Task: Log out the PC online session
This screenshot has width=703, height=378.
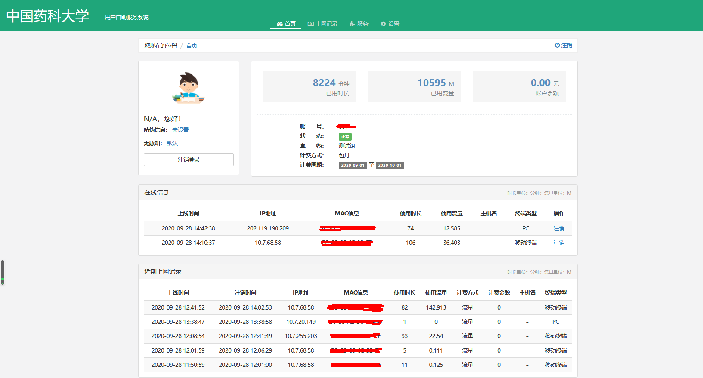Action: 559,228
